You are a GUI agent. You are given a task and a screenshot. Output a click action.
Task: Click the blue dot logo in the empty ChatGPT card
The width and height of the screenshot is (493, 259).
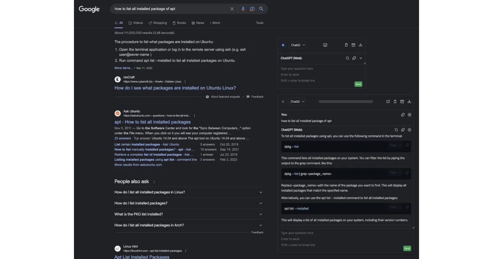click(x=283, y=45)
